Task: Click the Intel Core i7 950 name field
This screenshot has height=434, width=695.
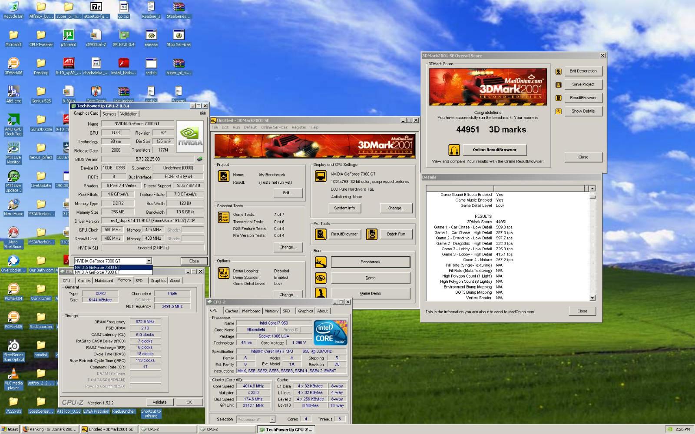Action: click(274, 323)
